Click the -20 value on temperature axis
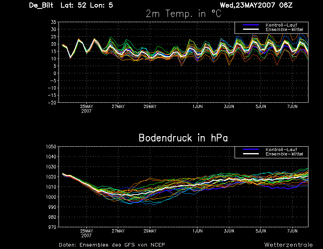323x249 pixels. pos(52,103)
